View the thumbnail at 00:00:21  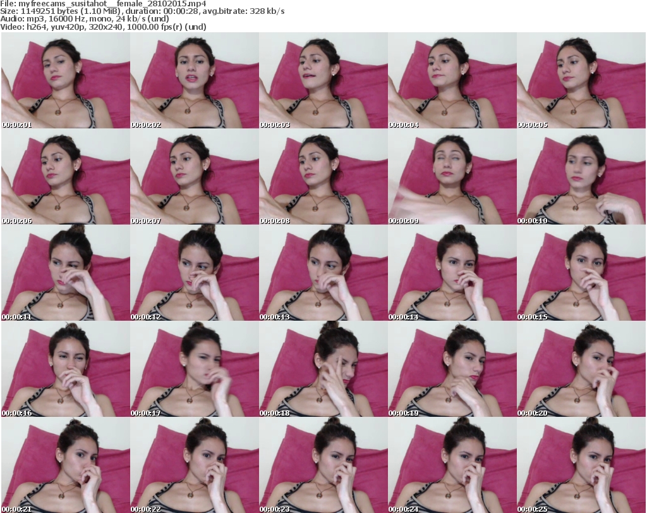point(66,465)
